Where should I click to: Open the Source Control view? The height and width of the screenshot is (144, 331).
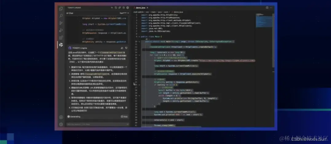61,23
